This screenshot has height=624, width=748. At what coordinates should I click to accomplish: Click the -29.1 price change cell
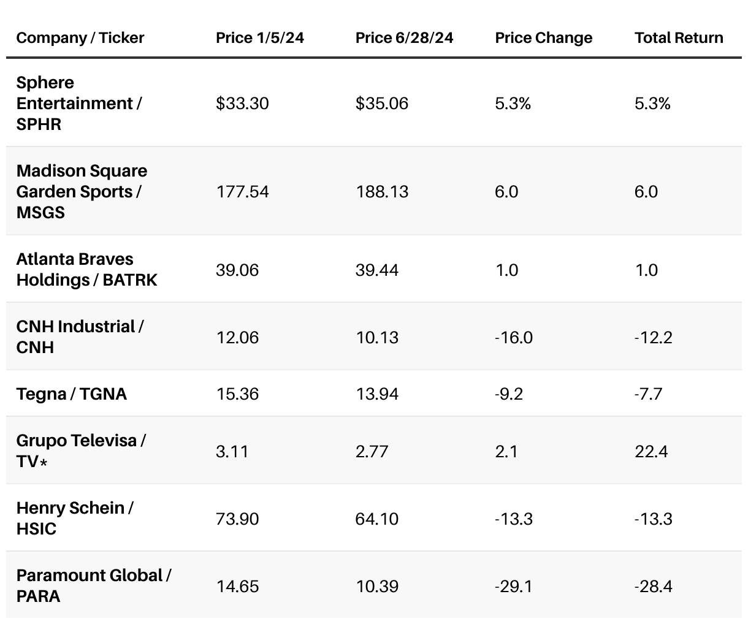(x=513, y=587)
